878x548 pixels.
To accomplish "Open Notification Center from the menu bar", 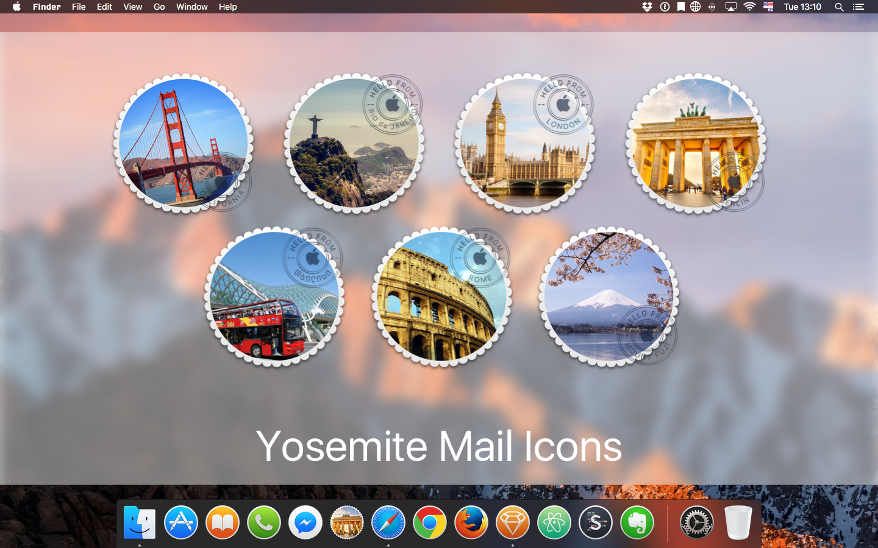I will point(858,7).
